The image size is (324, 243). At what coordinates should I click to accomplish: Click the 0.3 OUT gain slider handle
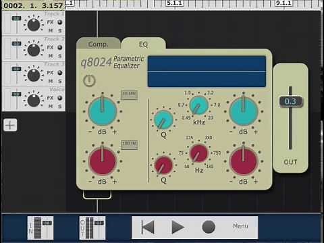291,101
